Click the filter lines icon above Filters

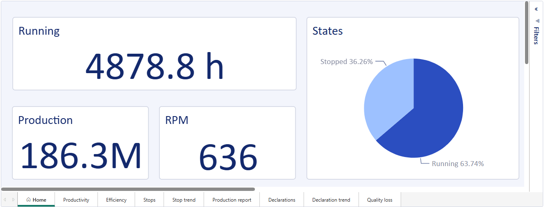pos(537,20)
